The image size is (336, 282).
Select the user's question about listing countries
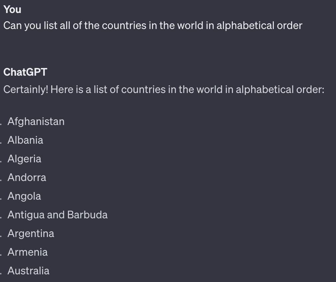tap(153, 26)
